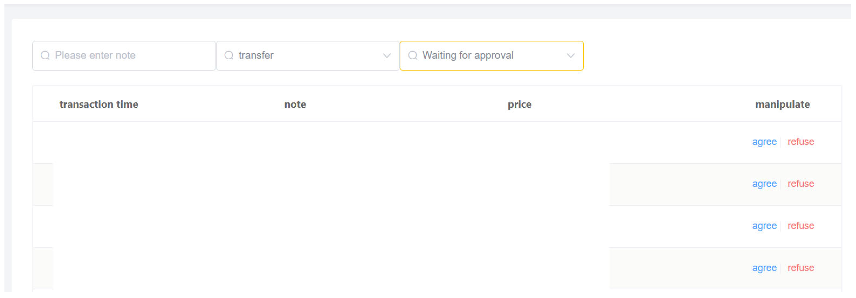
Task: Agree to the second transaction row
Action: [764, 184]
